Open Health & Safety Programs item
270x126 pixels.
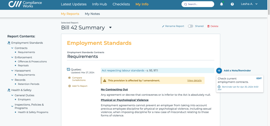(33, 112)
